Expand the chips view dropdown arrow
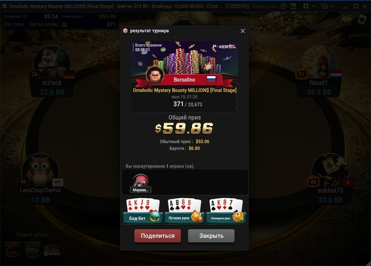Screen dimensions: 371x266 332,6
